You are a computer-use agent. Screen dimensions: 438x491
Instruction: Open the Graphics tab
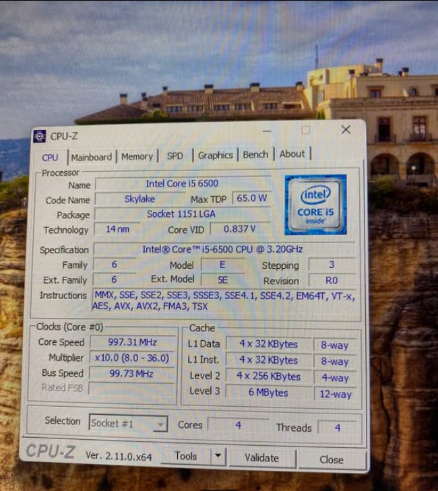(x=215, y=155)
